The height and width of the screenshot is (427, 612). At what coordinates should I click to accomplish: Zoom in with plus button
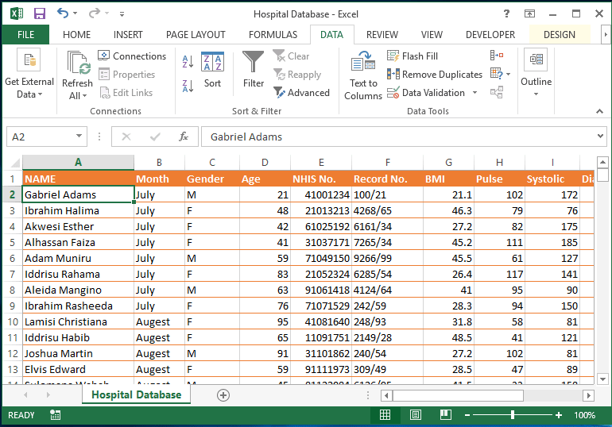(x=559, y=415)
